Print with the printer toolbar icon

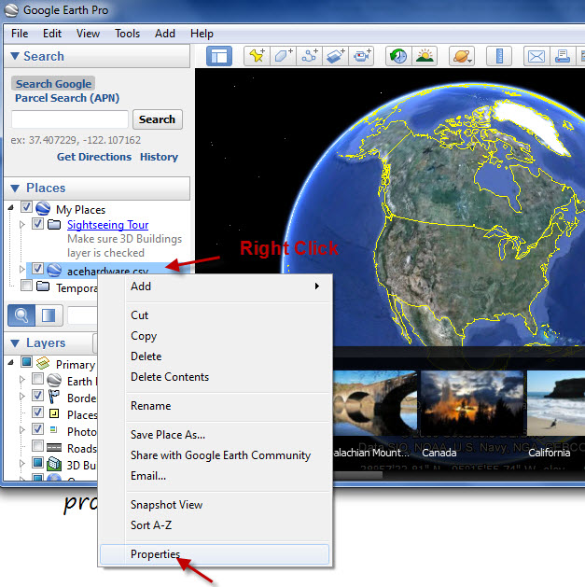click(x=563, y=56)
